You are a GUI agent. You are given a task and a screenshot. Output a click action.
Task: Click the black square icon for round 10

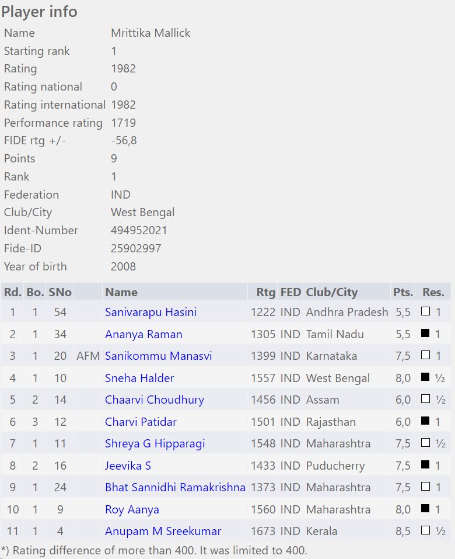pyautogui.click(x=425, y=509)
